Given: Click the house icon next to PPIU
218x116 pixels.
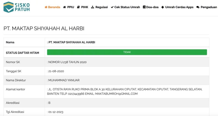Looking at the screenshot, I should point(65,7).
